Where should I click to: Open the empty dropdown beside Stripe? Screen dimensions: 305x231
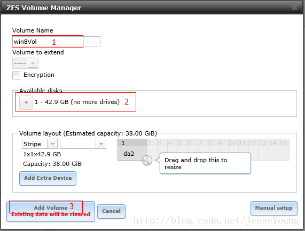(101, 144)
